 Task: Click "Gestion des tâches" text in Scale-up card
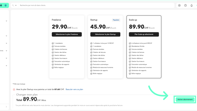coord(137,56)
